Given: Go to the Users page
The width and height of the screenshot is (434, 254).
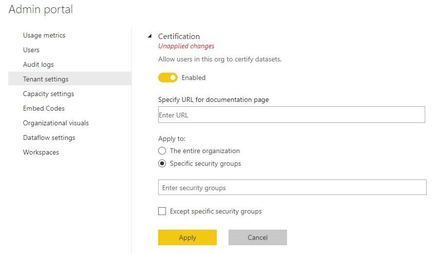Looking at the screenshot, I should pyautogui.click(x=31, y=50).
